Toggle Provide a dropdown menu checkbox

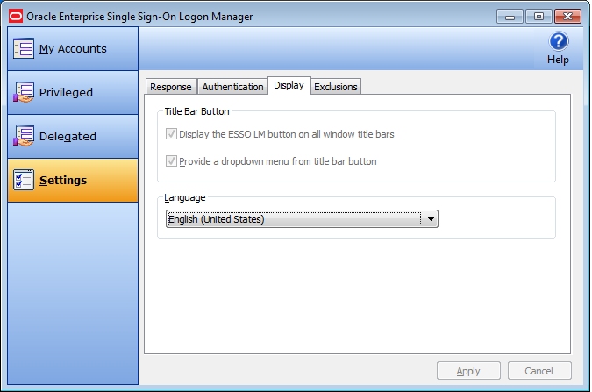tap(171, 160)
